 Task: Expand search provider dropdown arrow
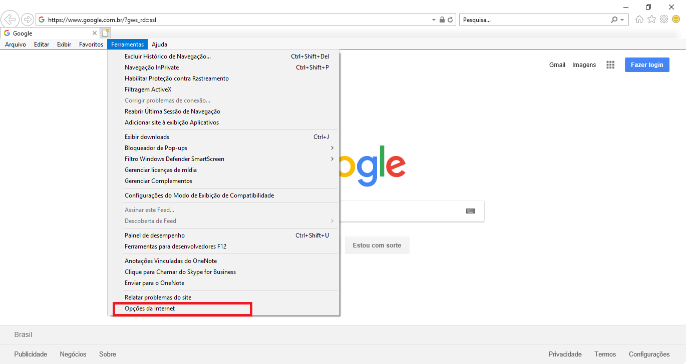tap(622, 20)
